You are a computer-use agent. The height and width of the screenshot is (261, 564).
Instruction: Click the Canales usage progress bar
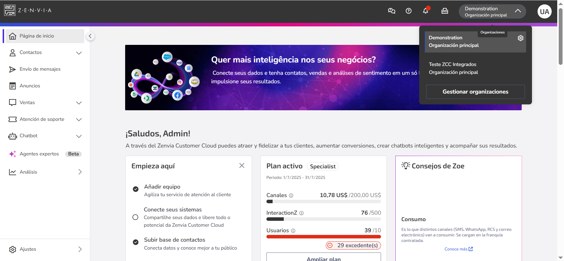(324, 201)
